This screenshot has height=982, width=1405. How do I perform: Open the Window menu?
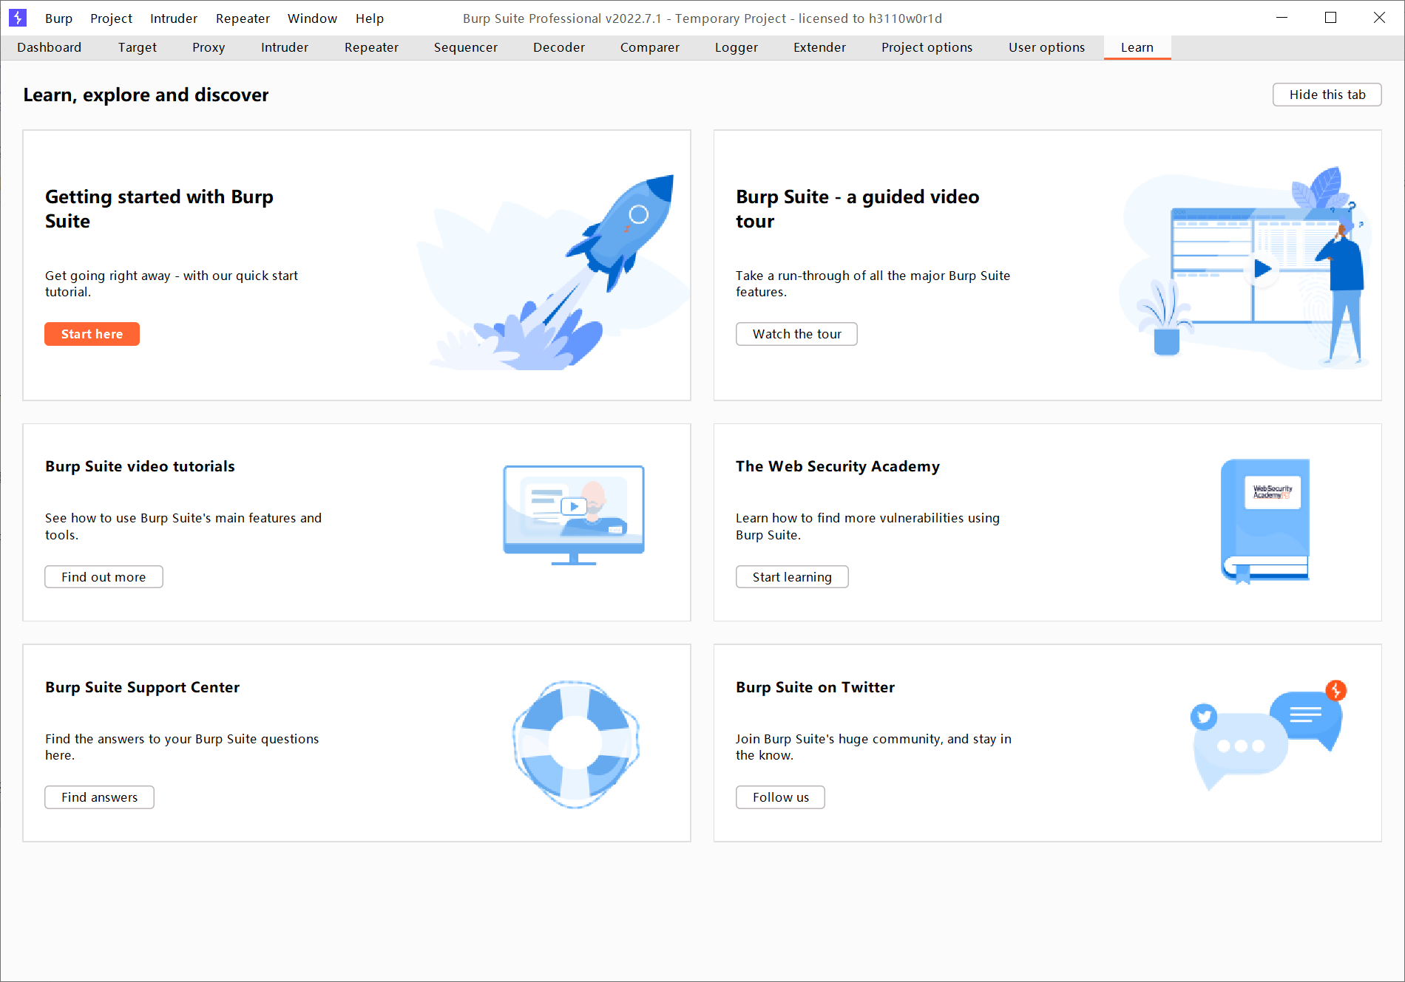point(312,18)
